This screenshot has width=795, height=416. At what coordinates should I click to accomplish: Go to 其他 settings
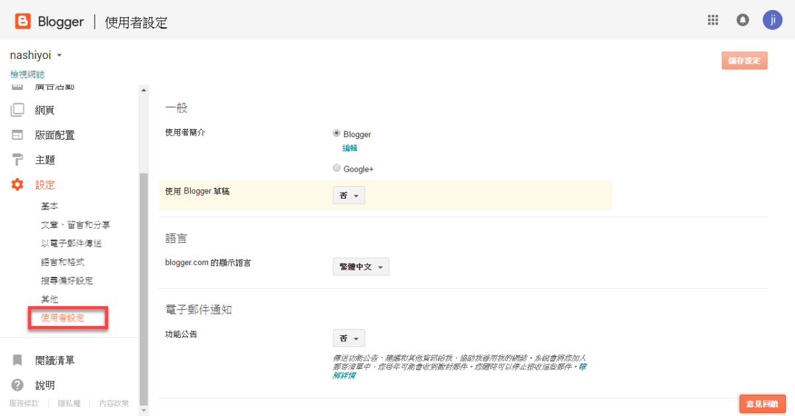50,299
